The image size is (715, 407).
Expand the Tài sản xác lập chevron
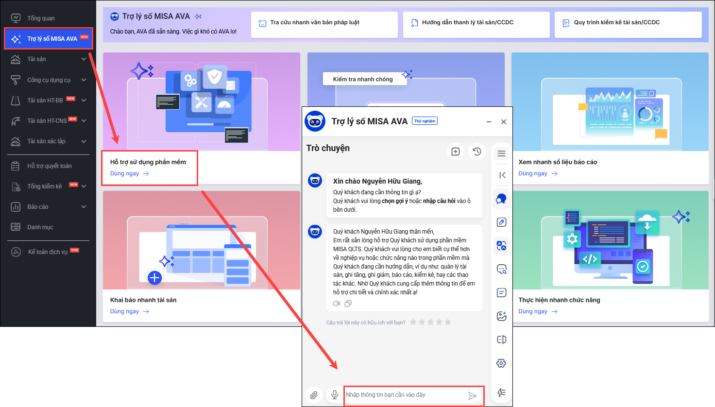pyautogui.click(x=84, y=141)
